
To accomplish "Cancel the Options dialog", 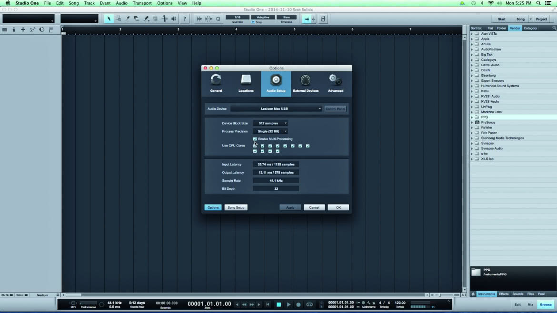I will coord(314,207).
